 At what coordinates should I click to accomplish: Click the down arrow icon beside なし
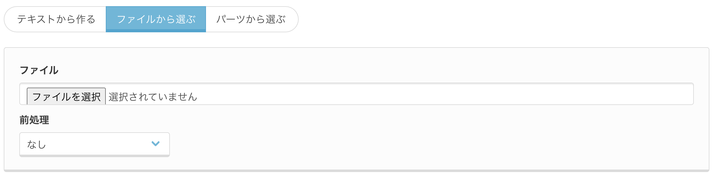[156, 143]
